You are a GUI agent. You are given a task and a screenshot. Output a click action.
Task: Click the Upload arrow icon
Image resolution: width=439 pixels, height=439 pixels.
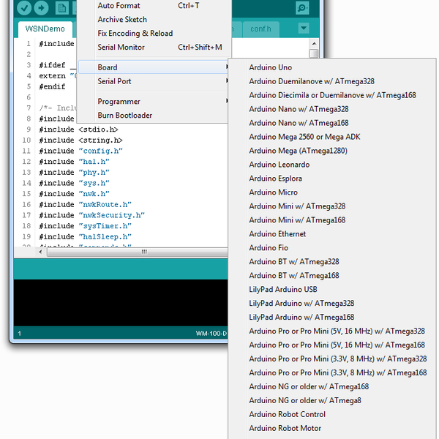pos(42,8)
